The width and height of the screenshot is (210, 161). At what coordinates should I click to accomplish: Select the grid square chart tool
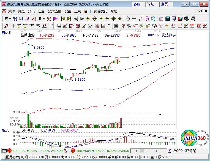tap(97, 26)
